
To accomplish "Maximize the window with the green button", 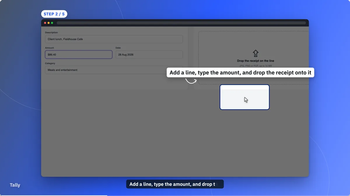I will [x=52, y=23].
